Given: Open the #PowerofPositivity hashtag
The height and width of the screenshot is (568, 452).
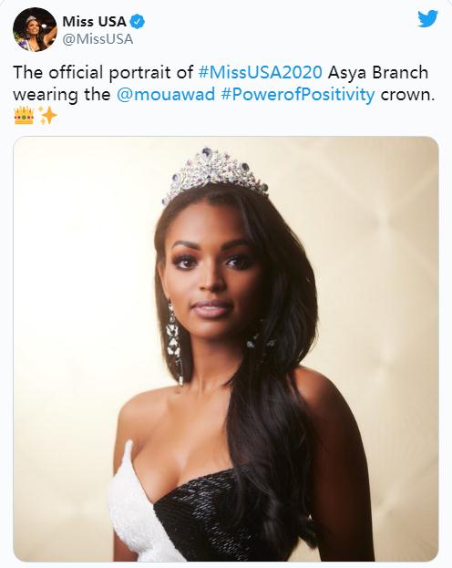Looking at the screenshot, I should click(298, 95).
